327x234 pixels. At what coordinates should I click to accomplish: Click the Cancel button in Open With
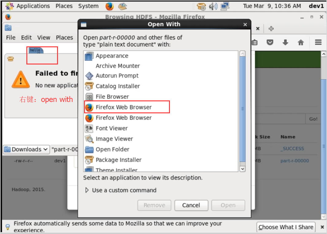pyautogui.click(x=191, y=205)
